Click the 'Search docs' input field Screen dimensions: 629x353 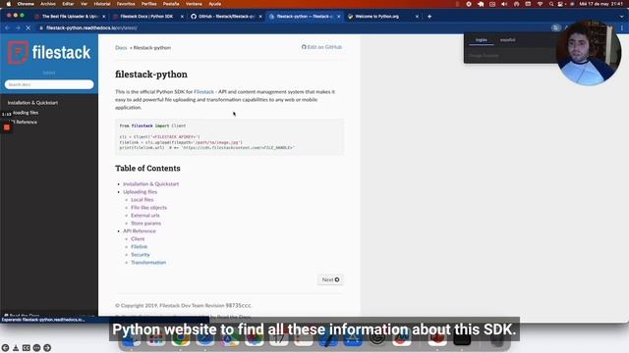(49, 84)
